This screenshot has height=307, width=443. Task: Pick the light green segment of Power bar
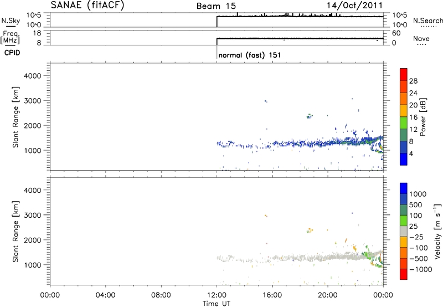(x=404, y=123)
